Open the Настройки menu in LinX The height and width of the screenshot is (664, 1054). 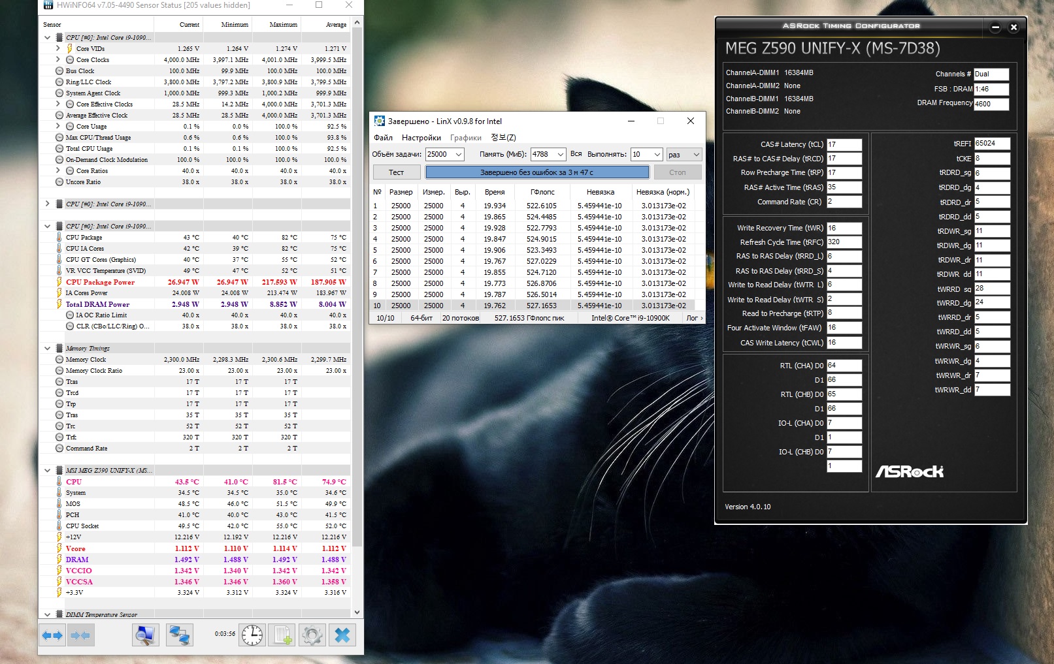pos(421,138)
